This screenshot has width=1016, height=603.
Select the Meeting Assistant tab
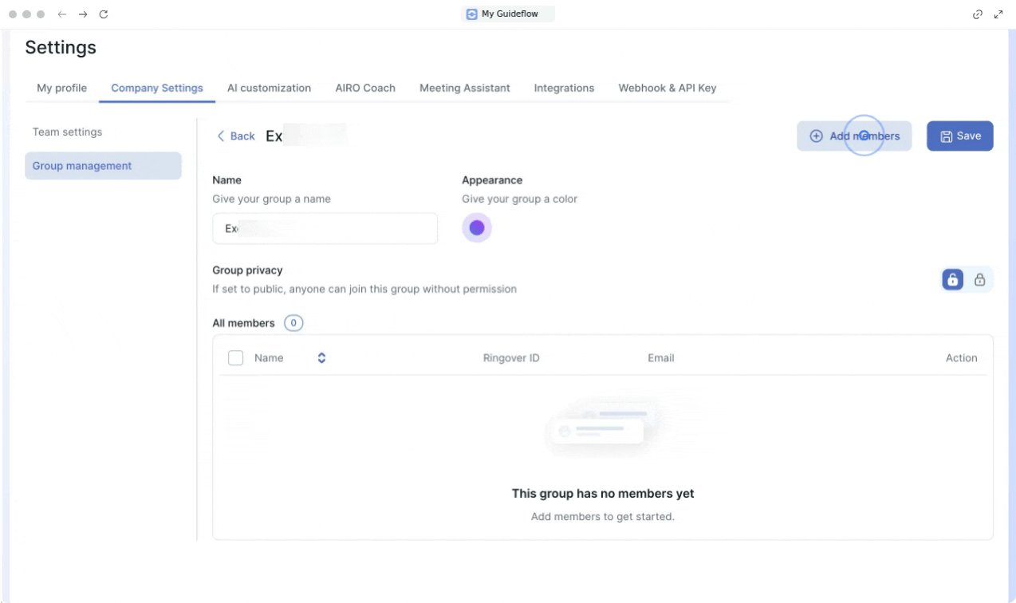464,89
